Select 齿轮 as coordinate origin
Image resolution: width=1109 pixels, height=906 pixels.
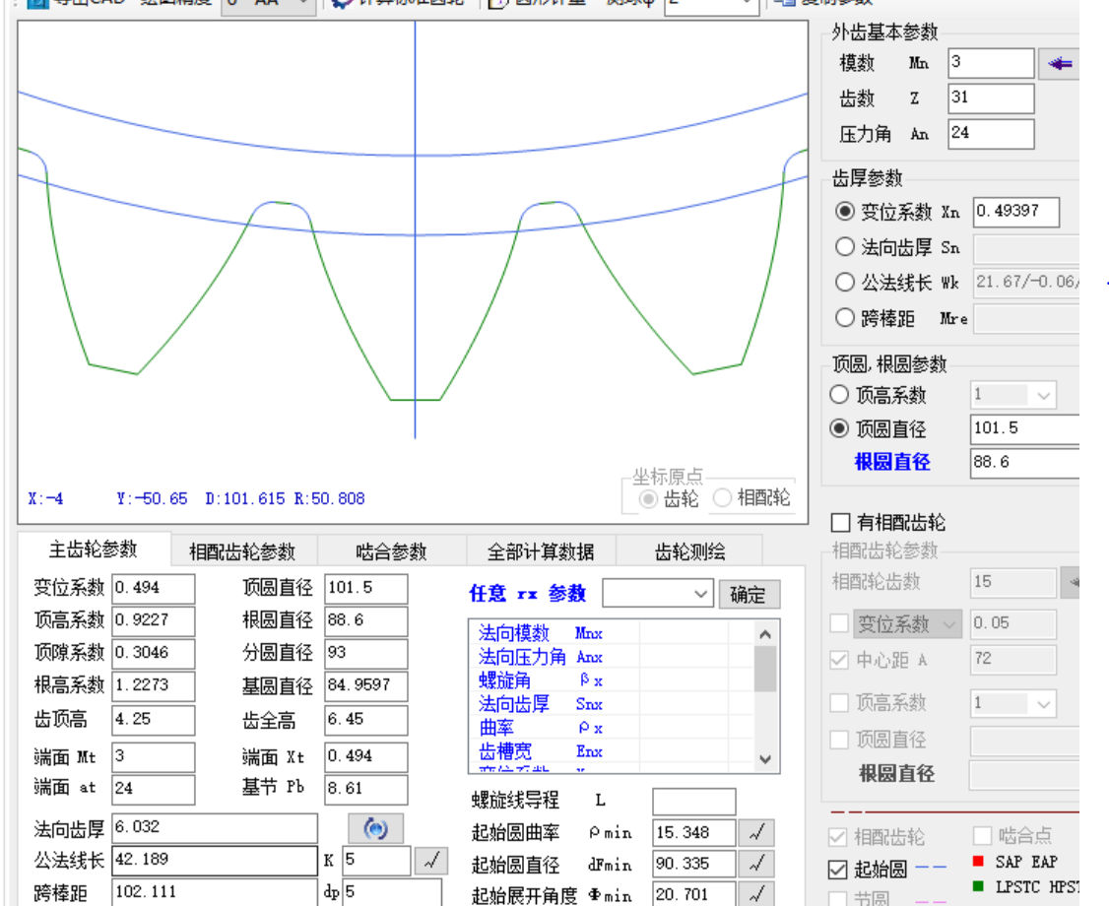pyautogui.click(x=648, y=499)
